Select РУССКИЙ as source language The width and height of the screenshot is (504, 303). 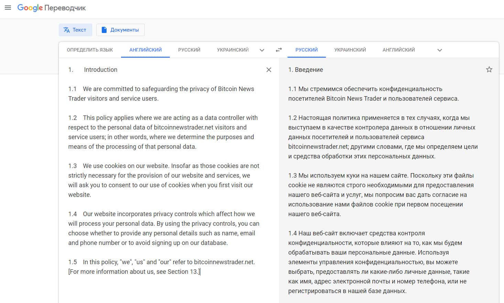(189, 50)
